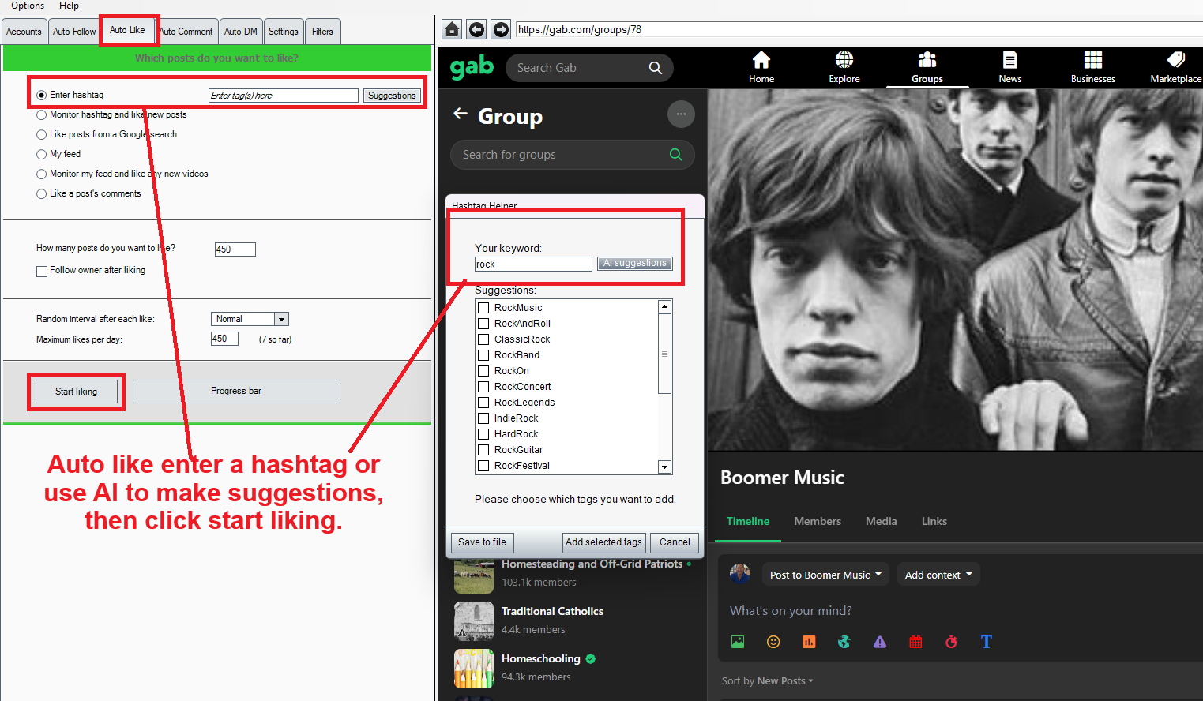Image resolution: width=1203 pixels, height=701 pixels.
Task: Open the Accounts tab
Action: (24, 32)
